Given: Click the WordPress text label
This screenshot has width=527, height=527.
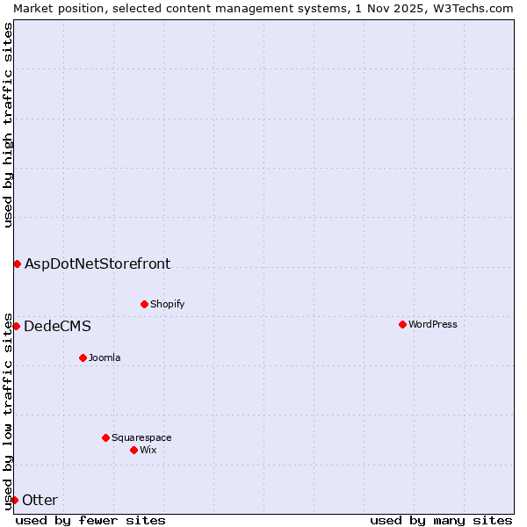Looking at the screenshot, I should tap(432, 324).
